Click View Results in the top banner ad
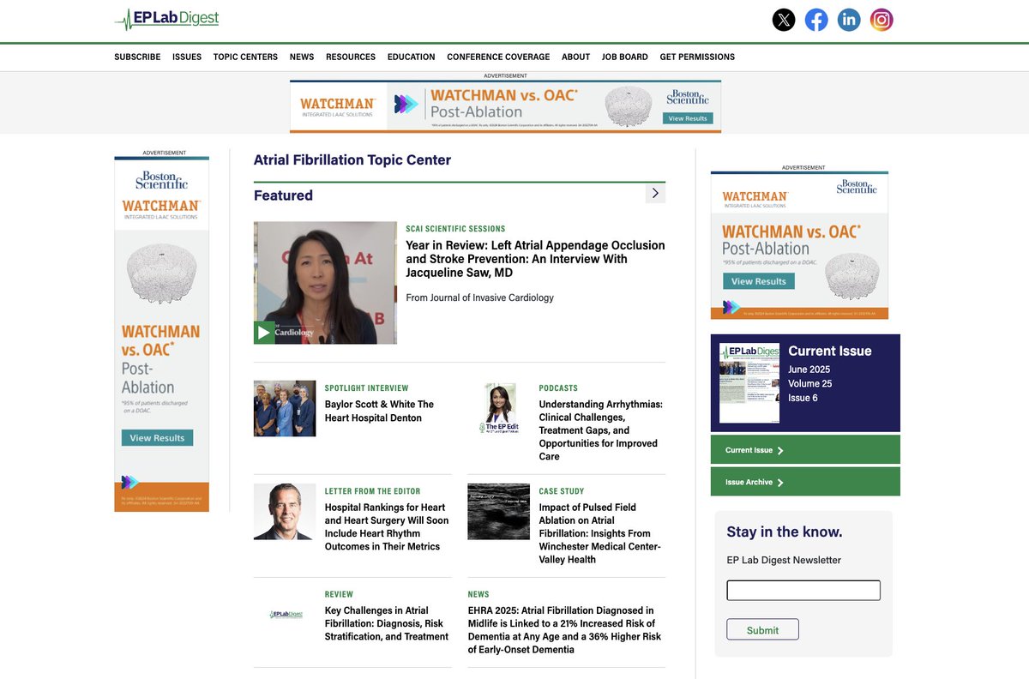This screenshot has width=1029, height=679. point(688,118)
